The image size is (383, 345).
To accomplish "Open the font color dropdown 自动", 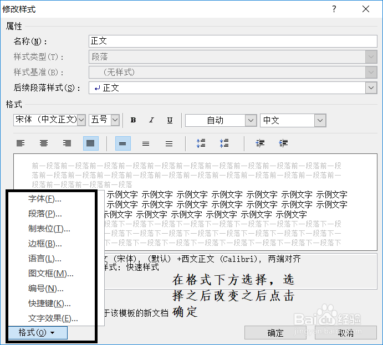I will (x=251, y=120).
